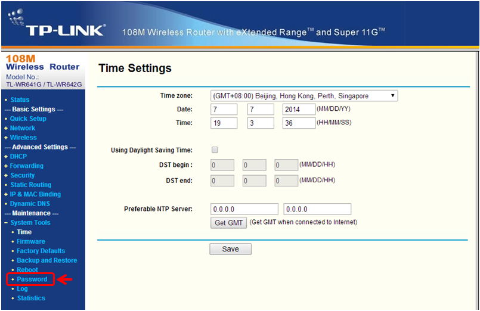Go to the Firmware page
This screenshot has width=480, height=311.
31,241
